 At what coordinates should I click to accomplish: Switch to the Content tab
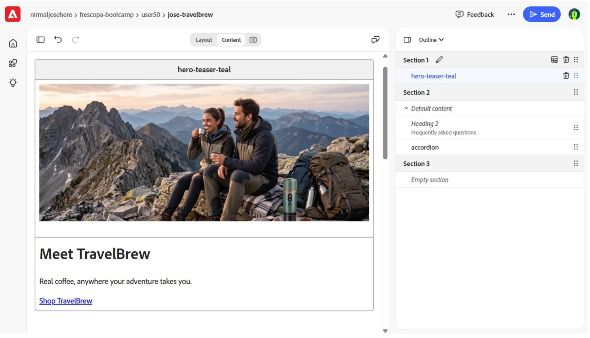coord(232,40)
